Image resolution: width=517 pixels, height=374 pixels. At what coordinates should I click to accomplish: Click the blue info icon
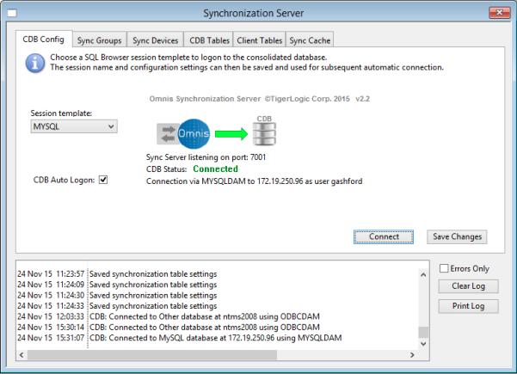[x=35, y=64]
